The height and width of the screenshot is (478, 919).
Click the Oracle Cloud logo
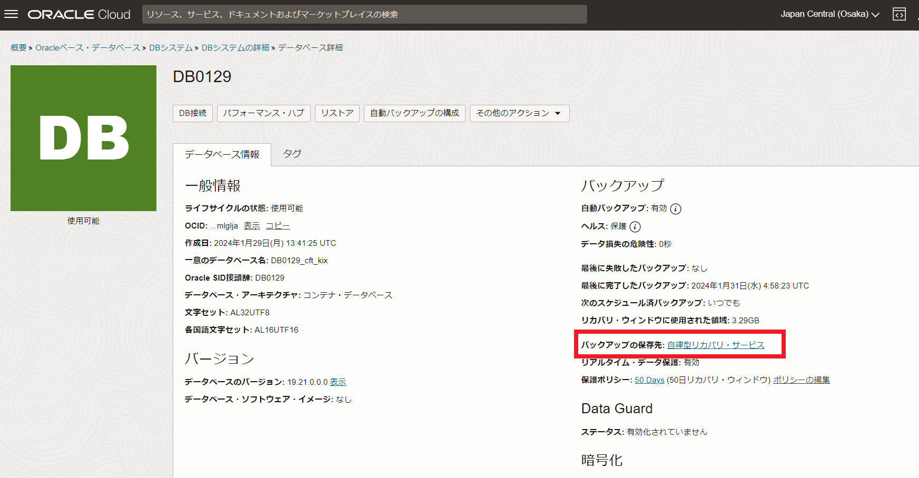pos(79,15)
